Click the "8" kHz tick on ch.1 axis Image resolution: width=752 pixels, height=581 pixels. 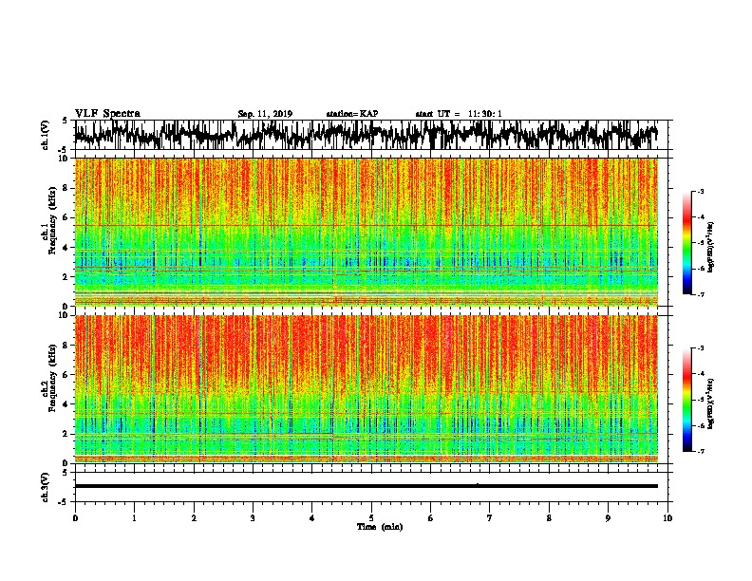[x=67, y=188]
